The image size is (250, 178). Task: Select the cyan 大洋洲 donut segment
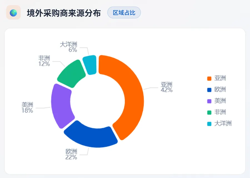90,65
